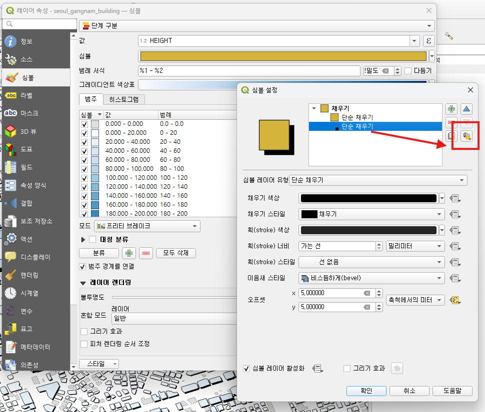Move symbol layer up with blue triangle

(466, 109)
